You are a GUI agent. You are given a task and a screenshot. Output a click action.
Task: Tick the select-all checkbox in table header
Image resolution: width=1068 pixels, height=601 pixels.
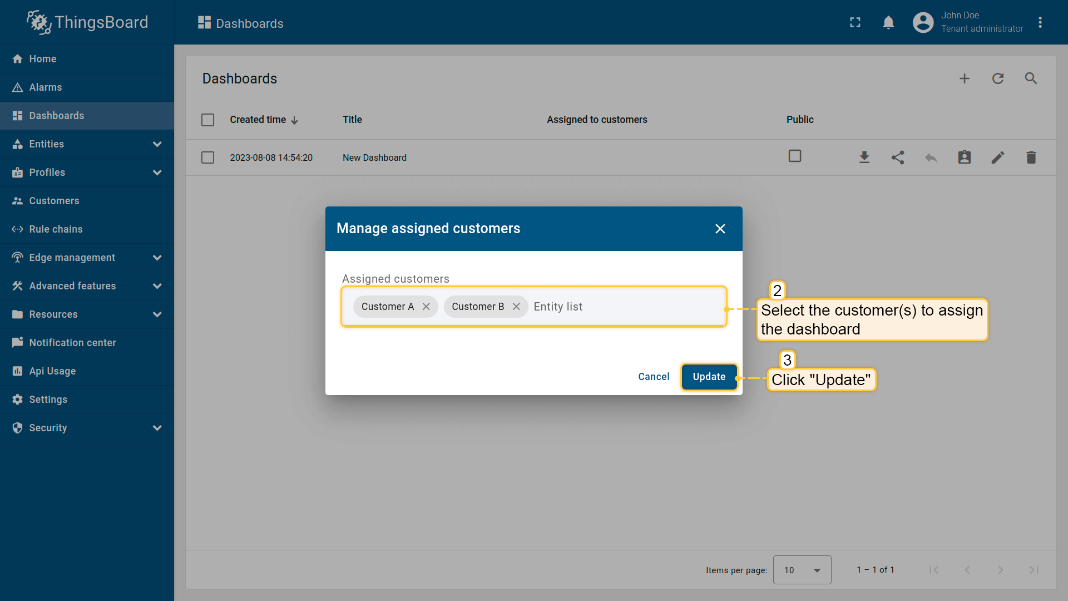pos(207,120)
